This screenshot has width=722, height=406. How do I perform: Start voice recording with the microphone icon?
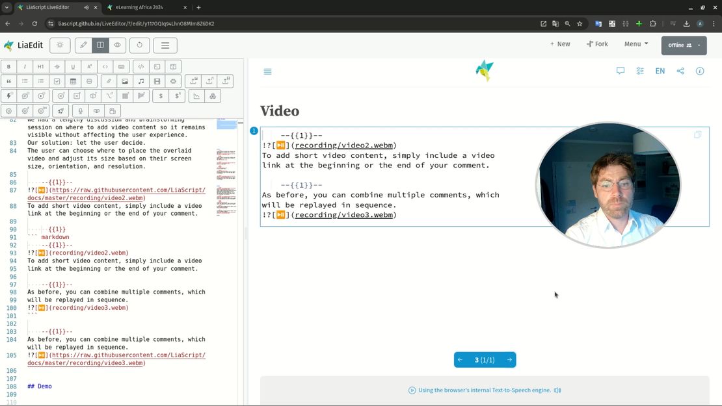80,110
